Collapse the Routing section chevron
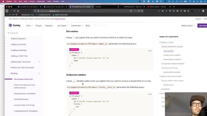Viewport: 207px width, 116px height. point(39,73)
